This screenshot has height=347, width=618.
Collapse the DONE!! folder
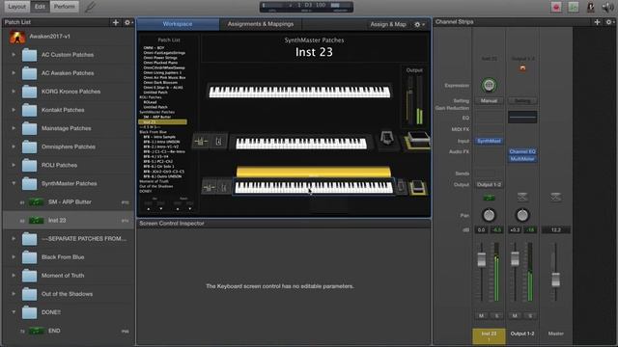14,312
